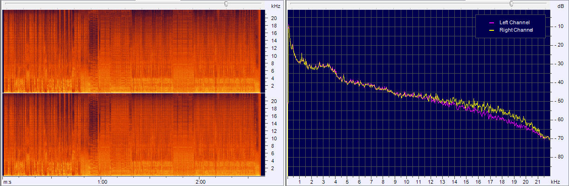Click the m:s time unit label
569x186 pixels.
[7, 181]
